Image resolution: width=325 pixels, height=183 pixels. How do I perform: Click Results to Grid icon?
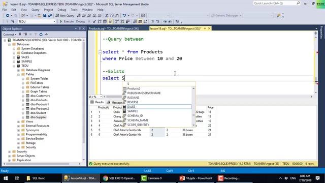click(x=140, y=21)
